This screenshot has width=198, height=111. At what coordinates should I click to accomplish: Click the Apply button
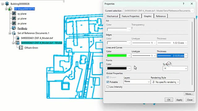[x=179, y=100]
